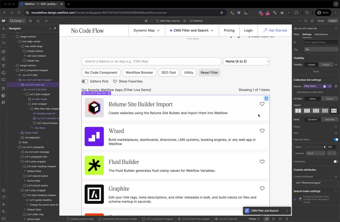The width and height of the screenshot is (340, 222).
Task: Open the Finsweet {F icon in left sidebar
Action: click(3, 102)
